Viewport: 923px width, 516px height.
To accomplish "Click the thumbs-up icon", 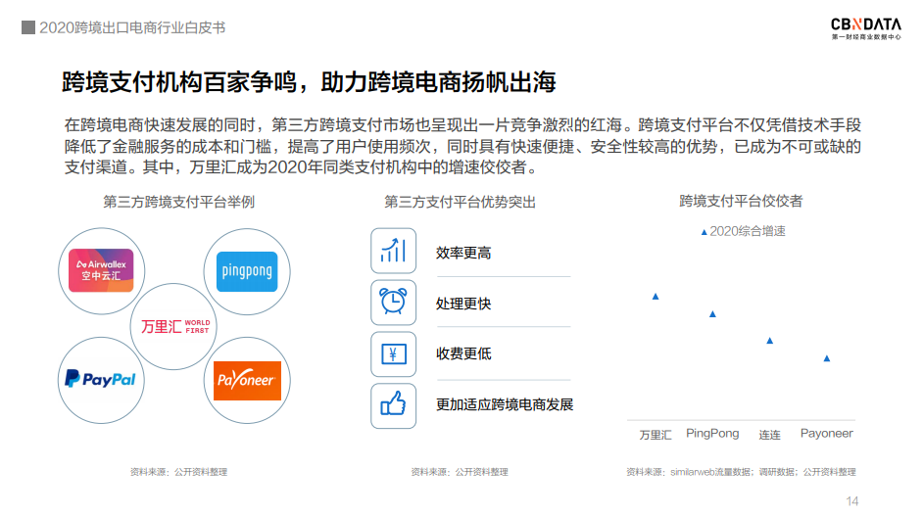I will (x=393, y=405).
